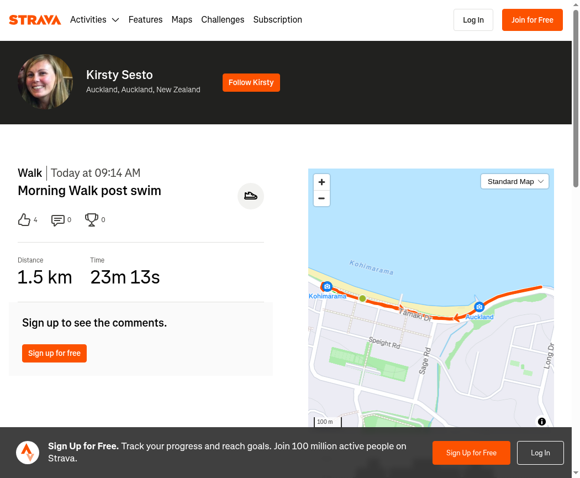The image size is (580, 478).
Task: Open Kirsty Sesto's profile photo
Action: pos(45,82)
